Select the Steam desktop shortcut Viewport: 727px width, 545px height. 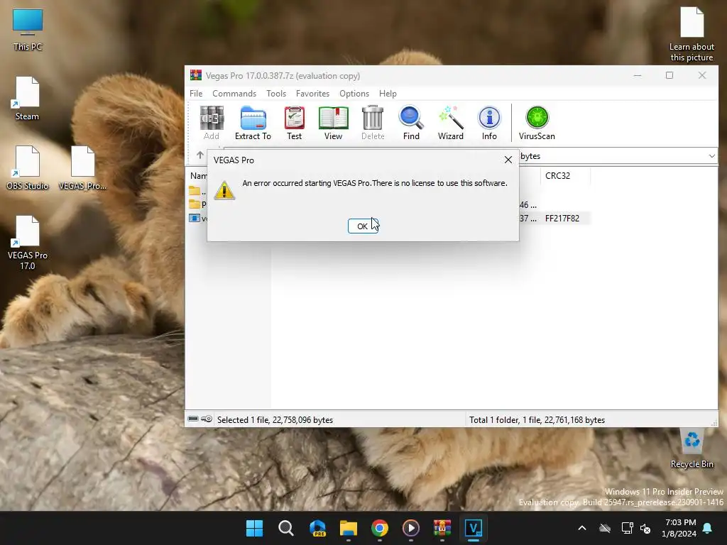click(27, 99)
